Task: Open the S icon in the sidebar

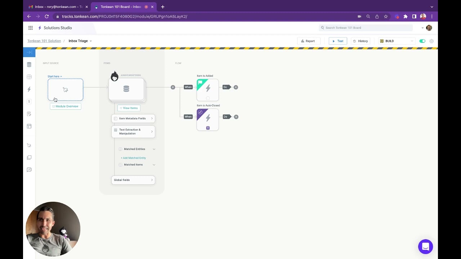Action: 29,101
